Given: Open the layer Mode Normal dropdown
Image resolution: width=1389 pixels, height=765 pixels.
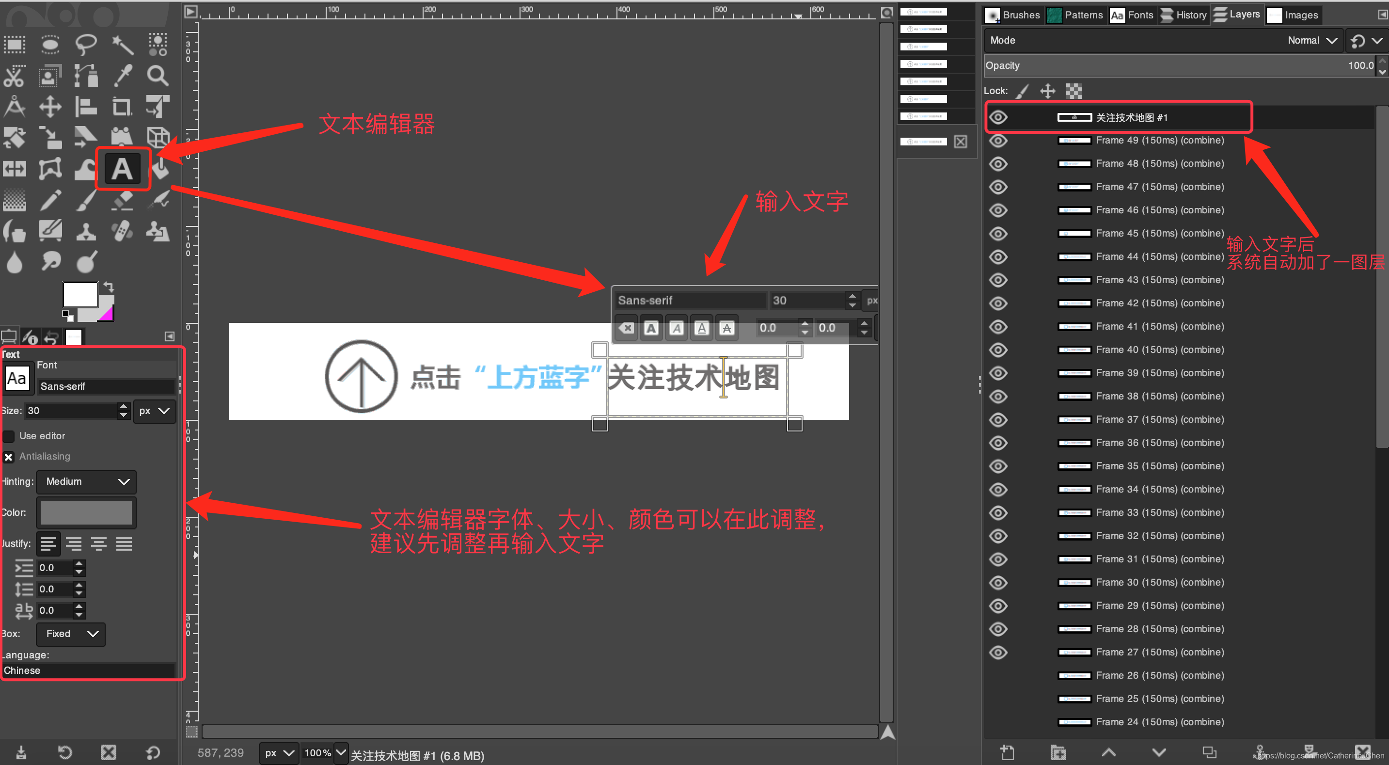Looking at the screenshot, I should pos(1311,40).
